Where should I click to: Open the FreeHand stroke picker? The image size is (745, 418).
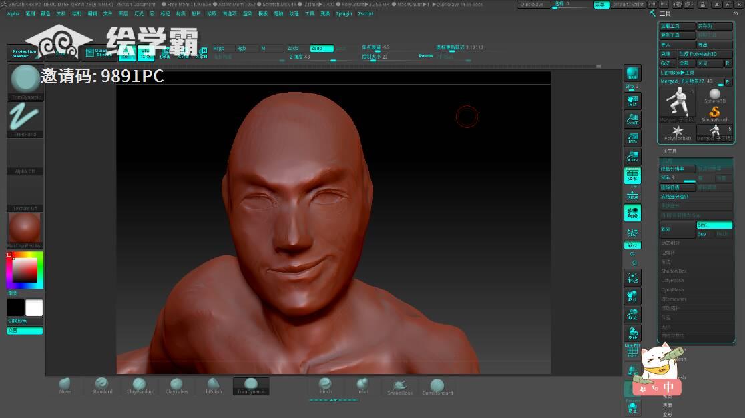[x=25, y=120]
